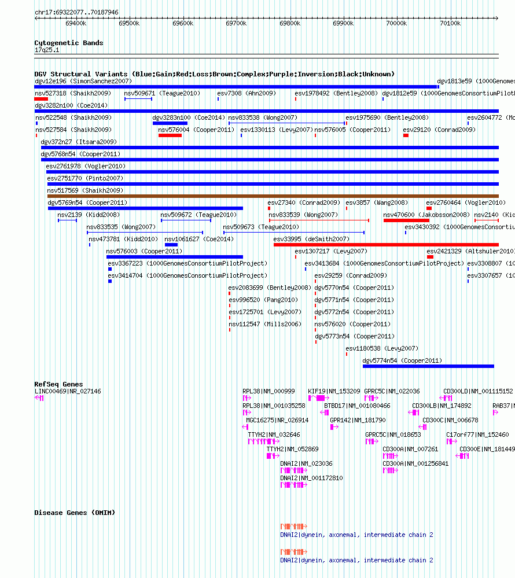The width and height of the screenshot is (515, 578).
Task: Click the TTYH2|NM_032646 gene glyph
Action: point(264,441)
